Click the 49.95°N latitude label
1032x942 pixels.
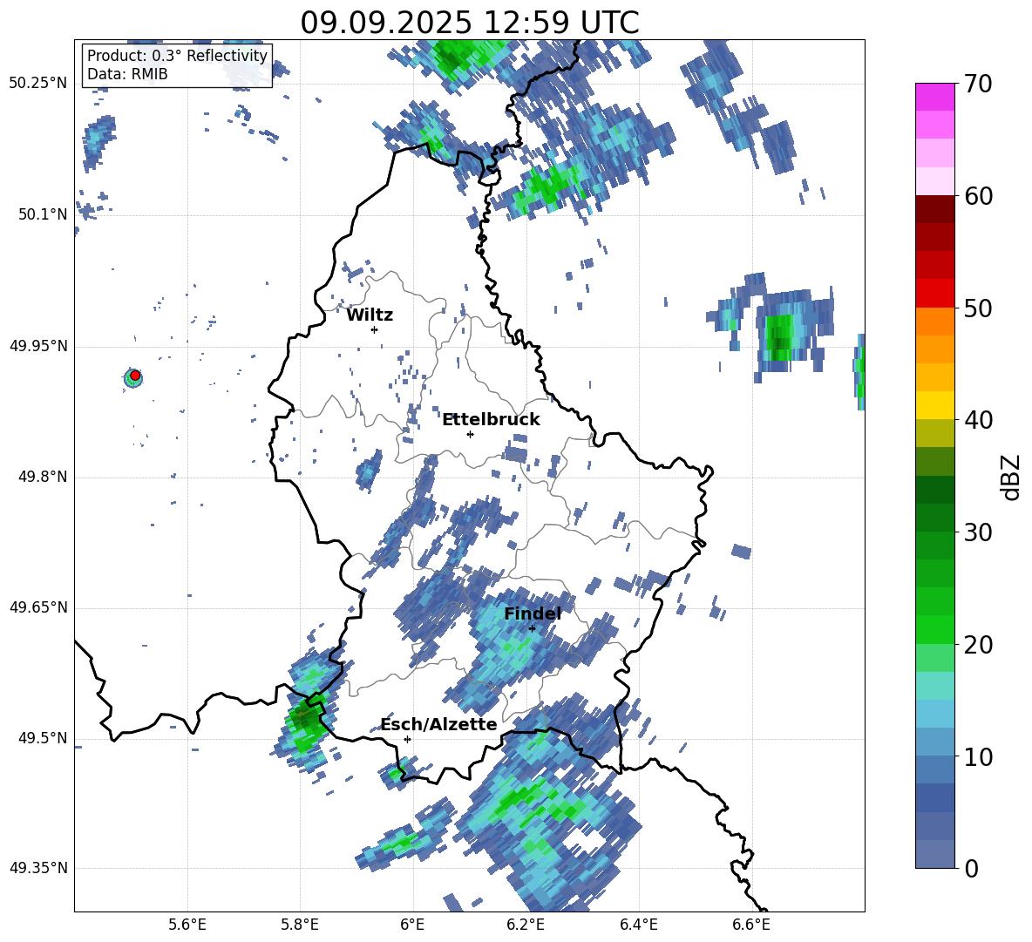coord(38,346)
